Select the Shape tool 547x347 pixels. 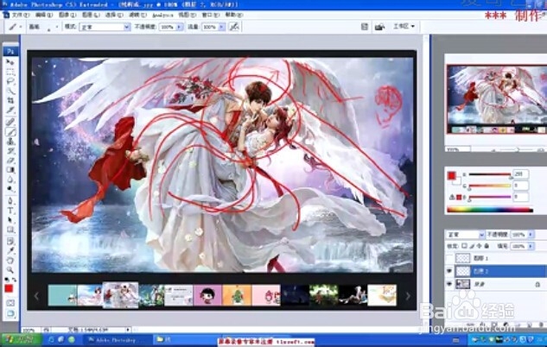(10, 230)
